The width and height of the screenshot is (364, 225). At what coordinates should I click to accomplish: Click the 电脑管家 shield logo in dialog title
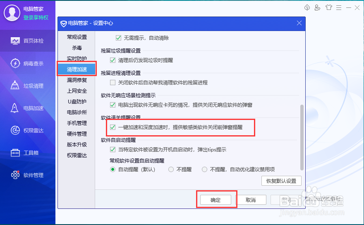pos(63,24)
